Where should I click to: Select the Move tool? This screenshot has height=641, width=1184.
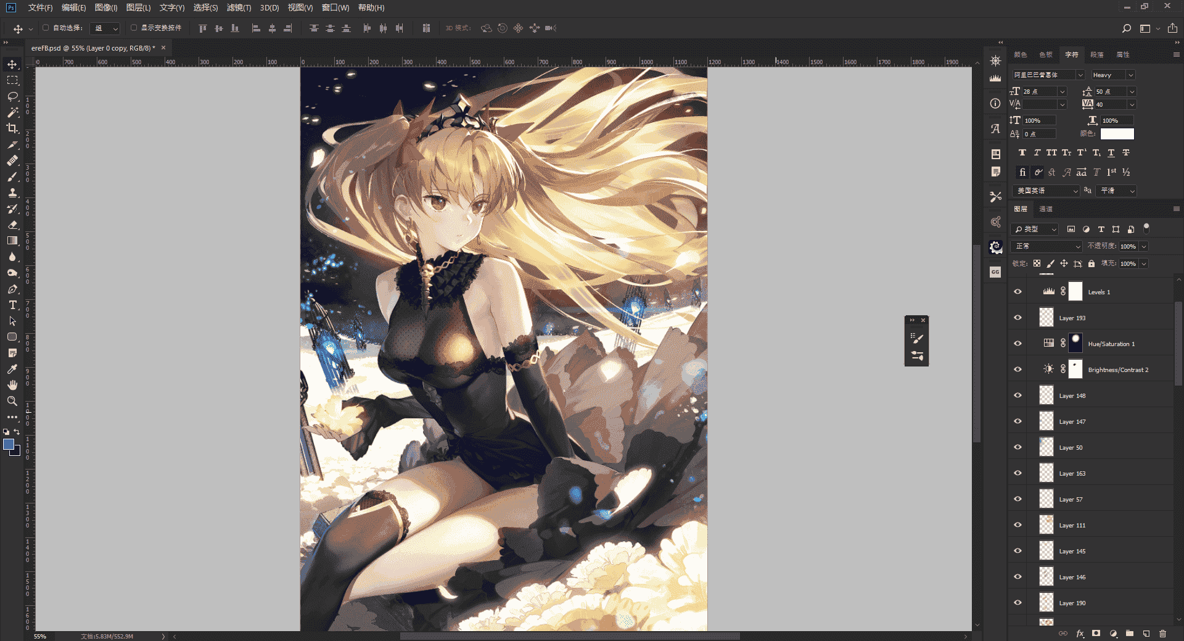point(12,64)
